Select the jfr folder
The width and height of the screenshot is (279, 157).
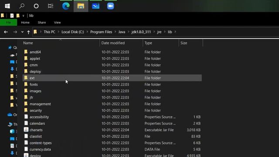coord(31,98)
